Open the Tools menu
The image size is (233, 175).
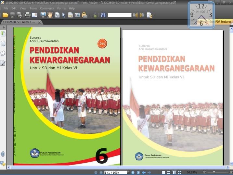click(x=33, y=8)
